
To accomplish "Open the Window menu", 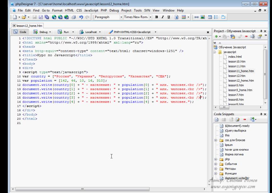I will 169,10.
